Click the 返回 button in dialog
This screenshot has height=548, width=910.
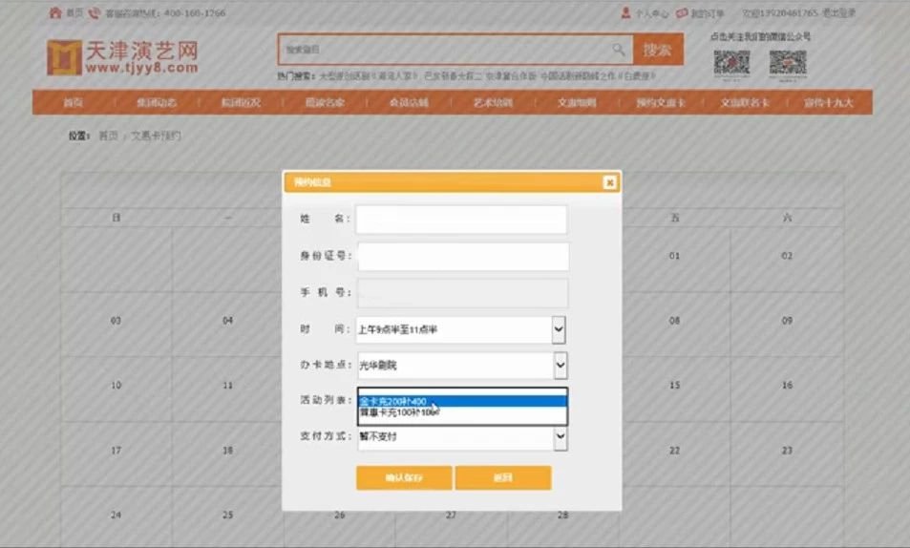[503, 477]
